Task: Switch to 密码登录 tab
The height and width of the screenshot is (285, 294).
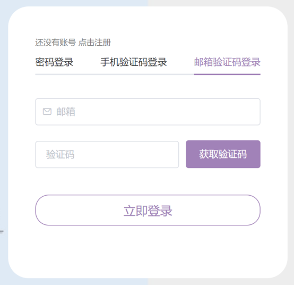Action: click(54, 62)
